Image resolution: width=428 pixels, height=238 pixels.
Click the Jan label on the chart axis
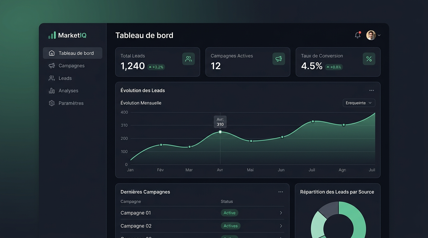[x=130, y=170]
